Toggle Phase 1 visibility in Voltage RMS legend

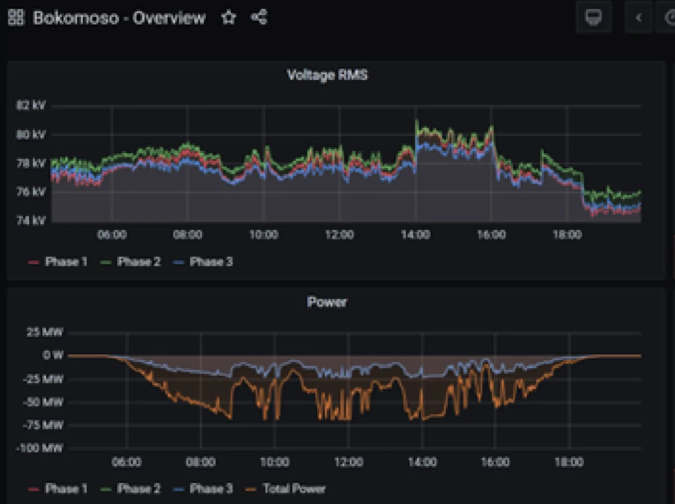pyautogui.click(x=66, y=262)
